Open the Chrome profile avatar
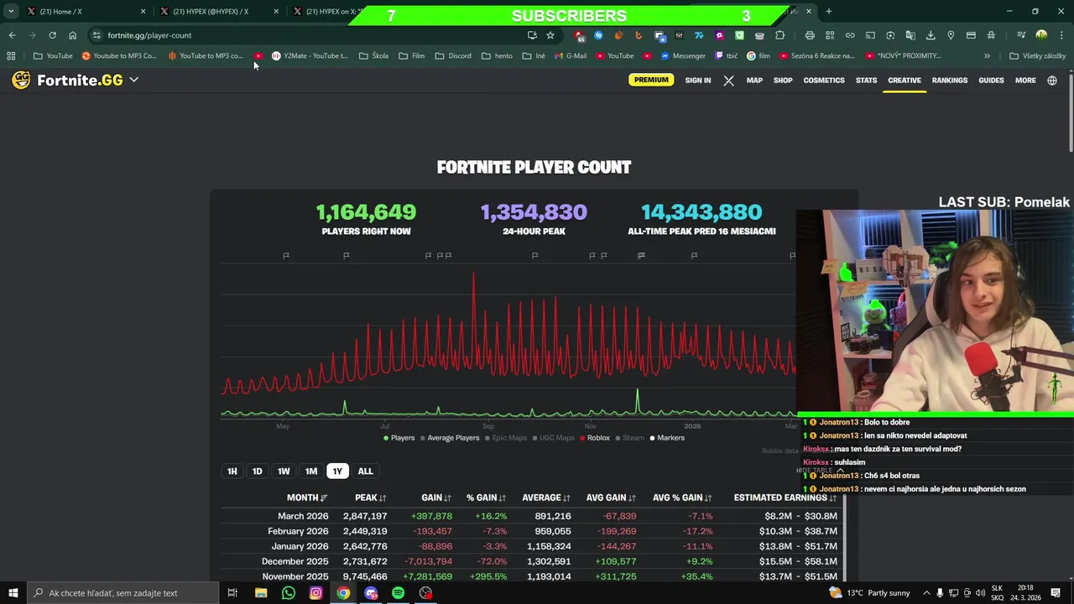Screen dimensions: 1074x604 point(1041,35)
